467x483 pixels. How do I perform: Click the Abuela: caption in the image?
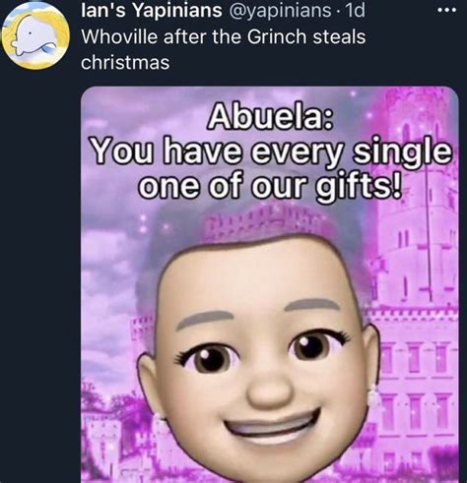(x=271, y=117)
